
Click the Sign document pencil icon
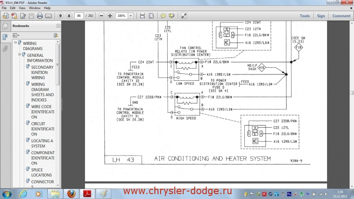[23, 16]
